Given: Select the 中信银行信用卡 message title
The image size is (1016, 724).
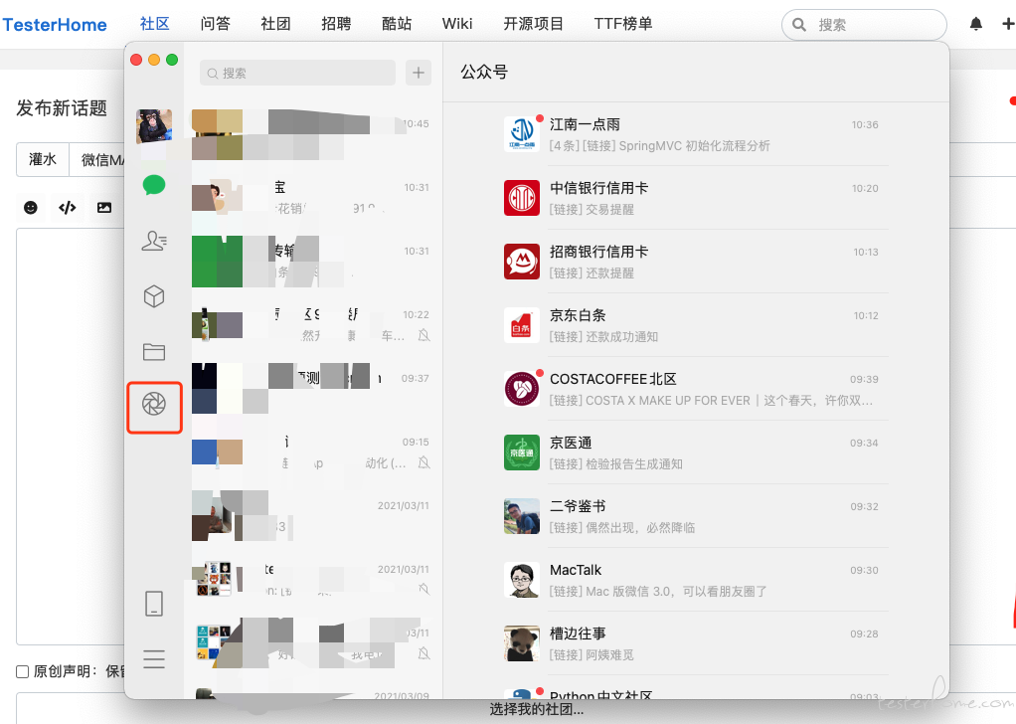Looking at the screenshot, I should [x=598, y=188].
